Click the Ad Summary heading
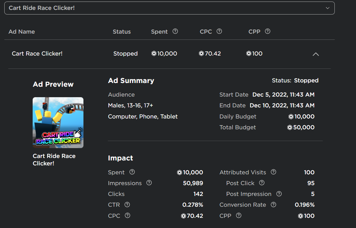Screen dimensions: 356x228 coord(131,81)
